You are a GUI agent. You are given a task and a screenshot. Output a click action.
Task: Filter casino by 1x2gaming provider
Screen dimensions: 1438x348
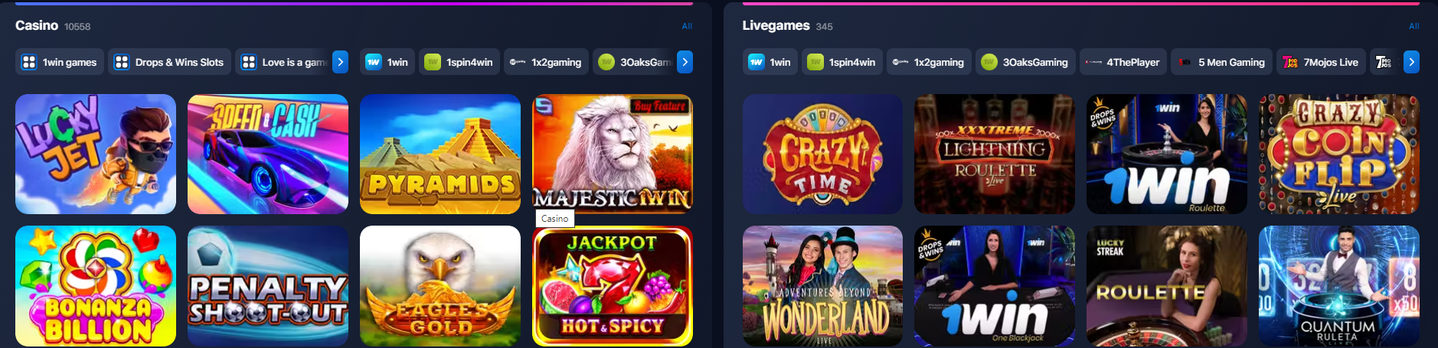(547, 62)
